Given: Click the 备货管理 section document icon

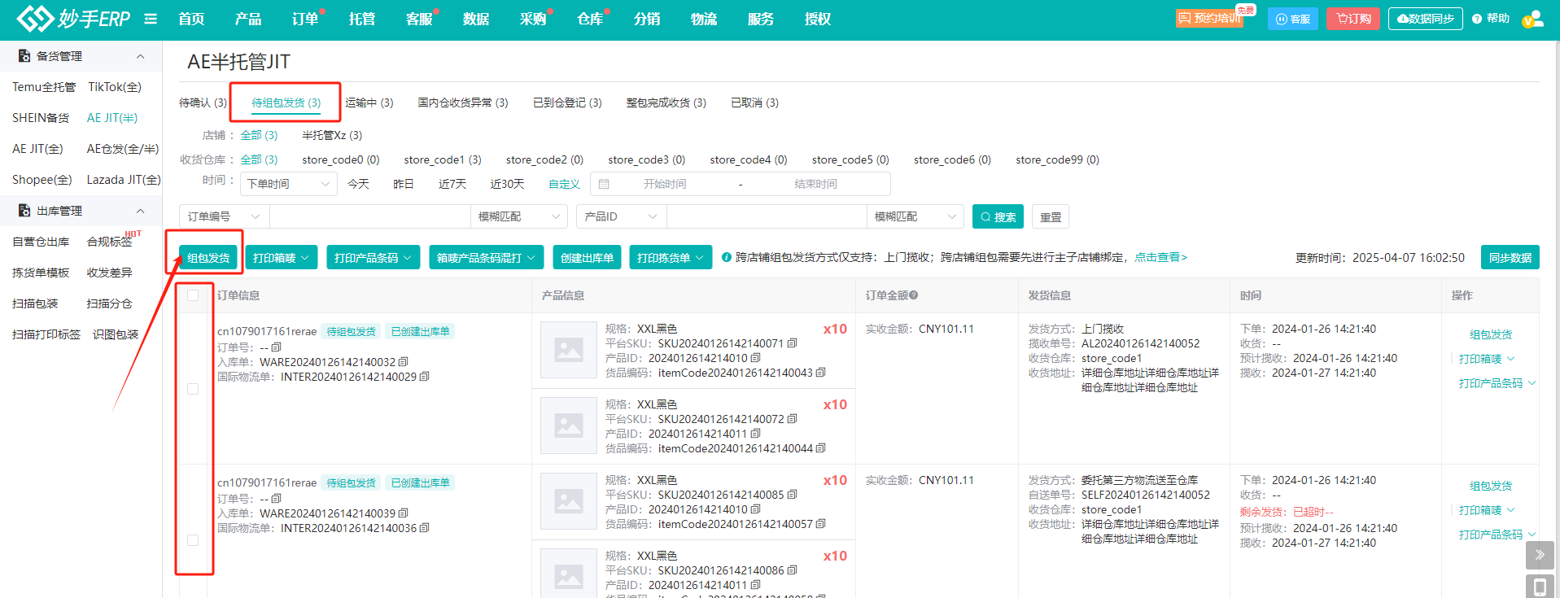Looking at the screenshot, I should pyautogui.click(x=24, y=56).
